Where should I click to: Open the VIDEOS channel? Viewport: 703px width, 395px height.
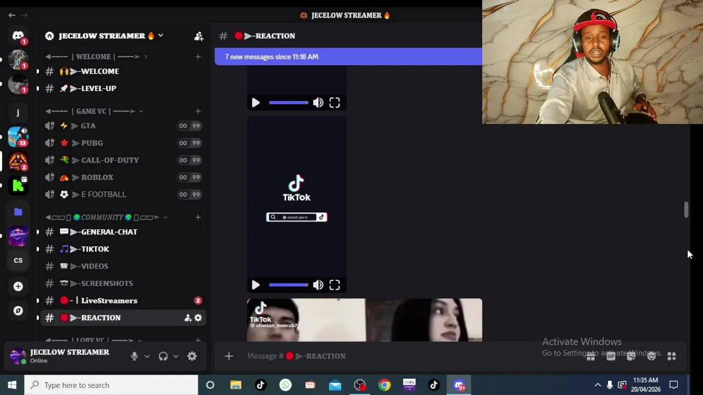(x=123, y=266)
